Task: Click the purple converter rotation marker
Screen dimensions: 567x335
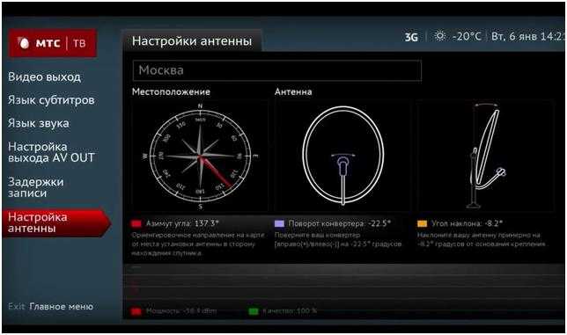Action: click(279, 224)
